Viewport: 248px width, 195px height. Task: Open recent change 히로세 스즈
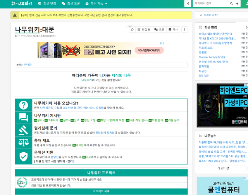[x=206, y=47]
